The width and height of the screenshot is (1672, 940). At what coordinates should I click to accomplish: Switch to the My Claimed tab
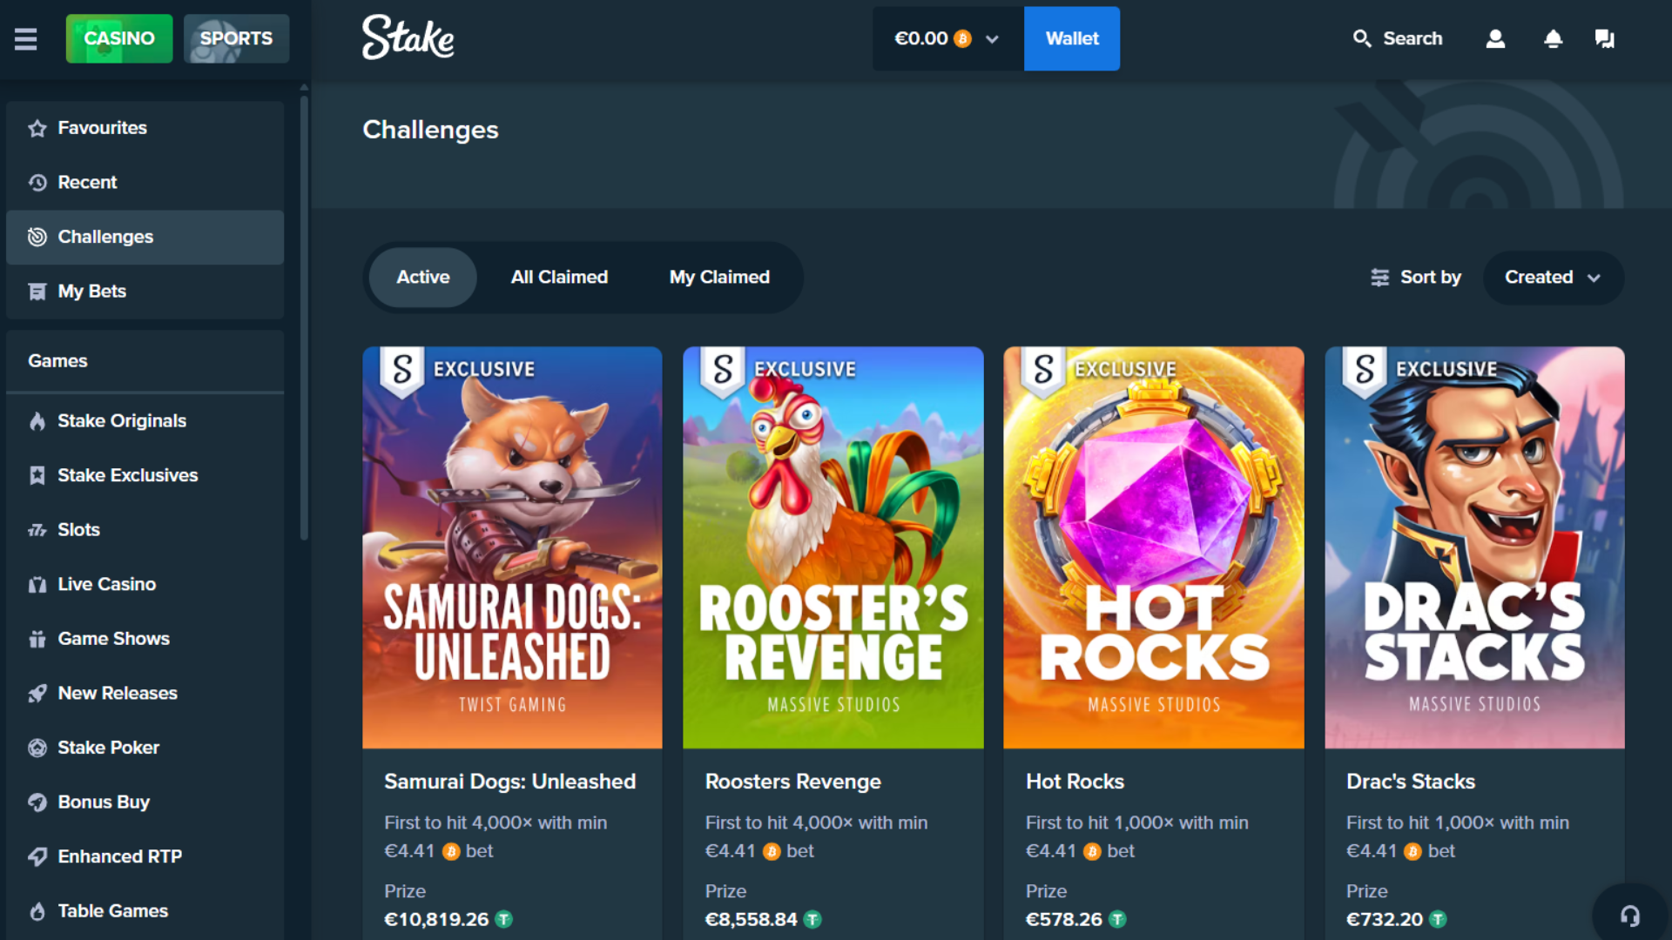coord(719,278)
